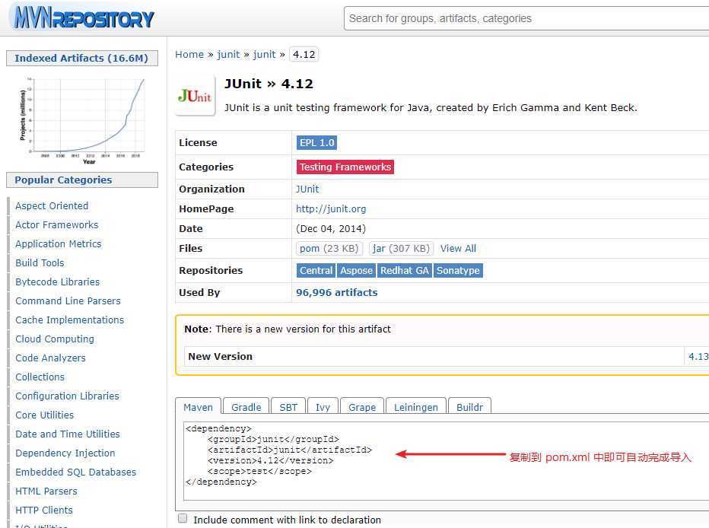Click the 4.12 version breadcrumb
Viewport: 709px width, 528px height.
pos(304,54)
